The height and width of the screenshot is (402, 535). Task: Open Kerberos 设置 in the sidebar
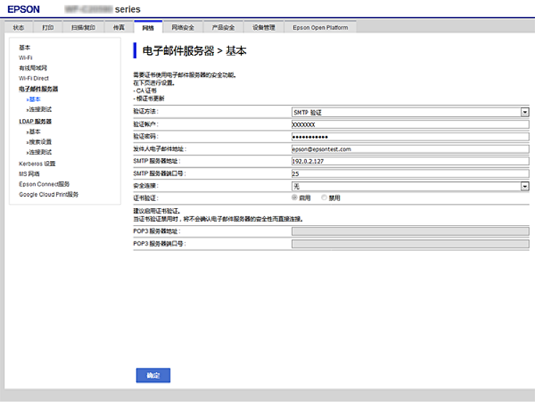coord(37,163)
